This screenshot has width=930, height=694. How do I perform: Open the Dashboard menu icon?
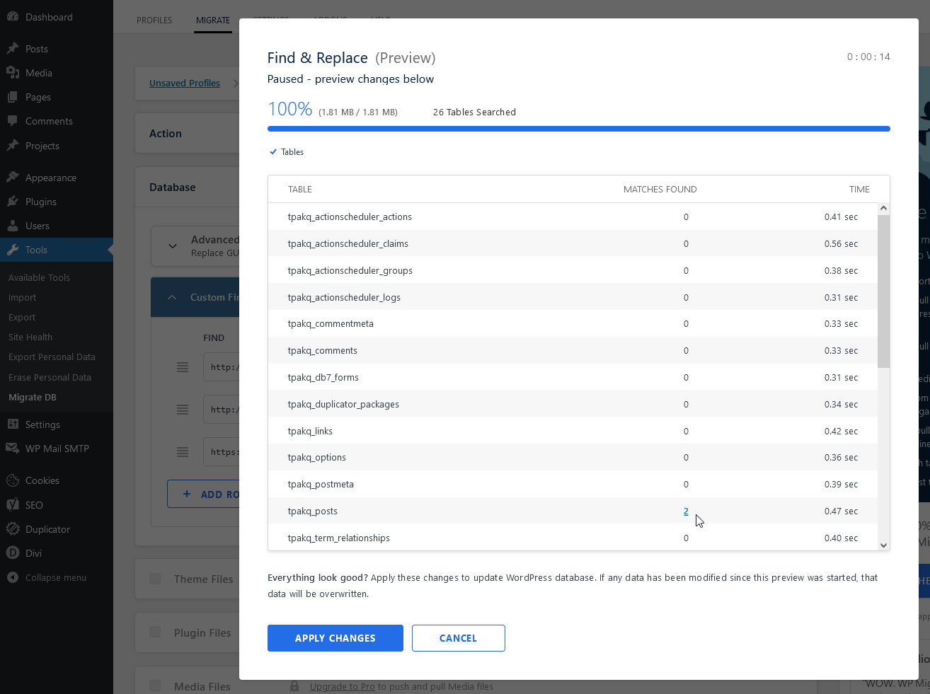(x=13, y=17)
